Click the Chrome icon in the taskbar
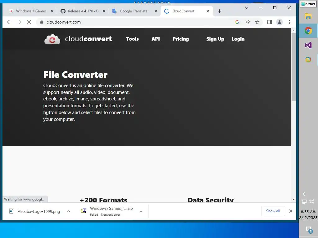Viewport: 318px width, 238px height. tap(308, 31)
